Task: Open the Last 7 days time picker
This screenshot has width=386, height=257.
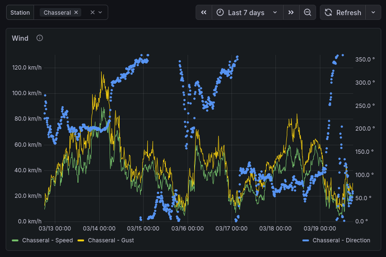Action: coord(247,13)
